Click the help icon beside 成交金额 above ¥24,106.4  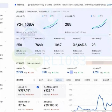click(x=24, y=16)
